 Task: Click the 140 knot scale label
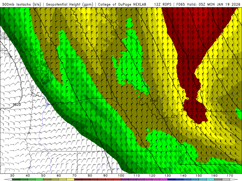tap(183, 176)
